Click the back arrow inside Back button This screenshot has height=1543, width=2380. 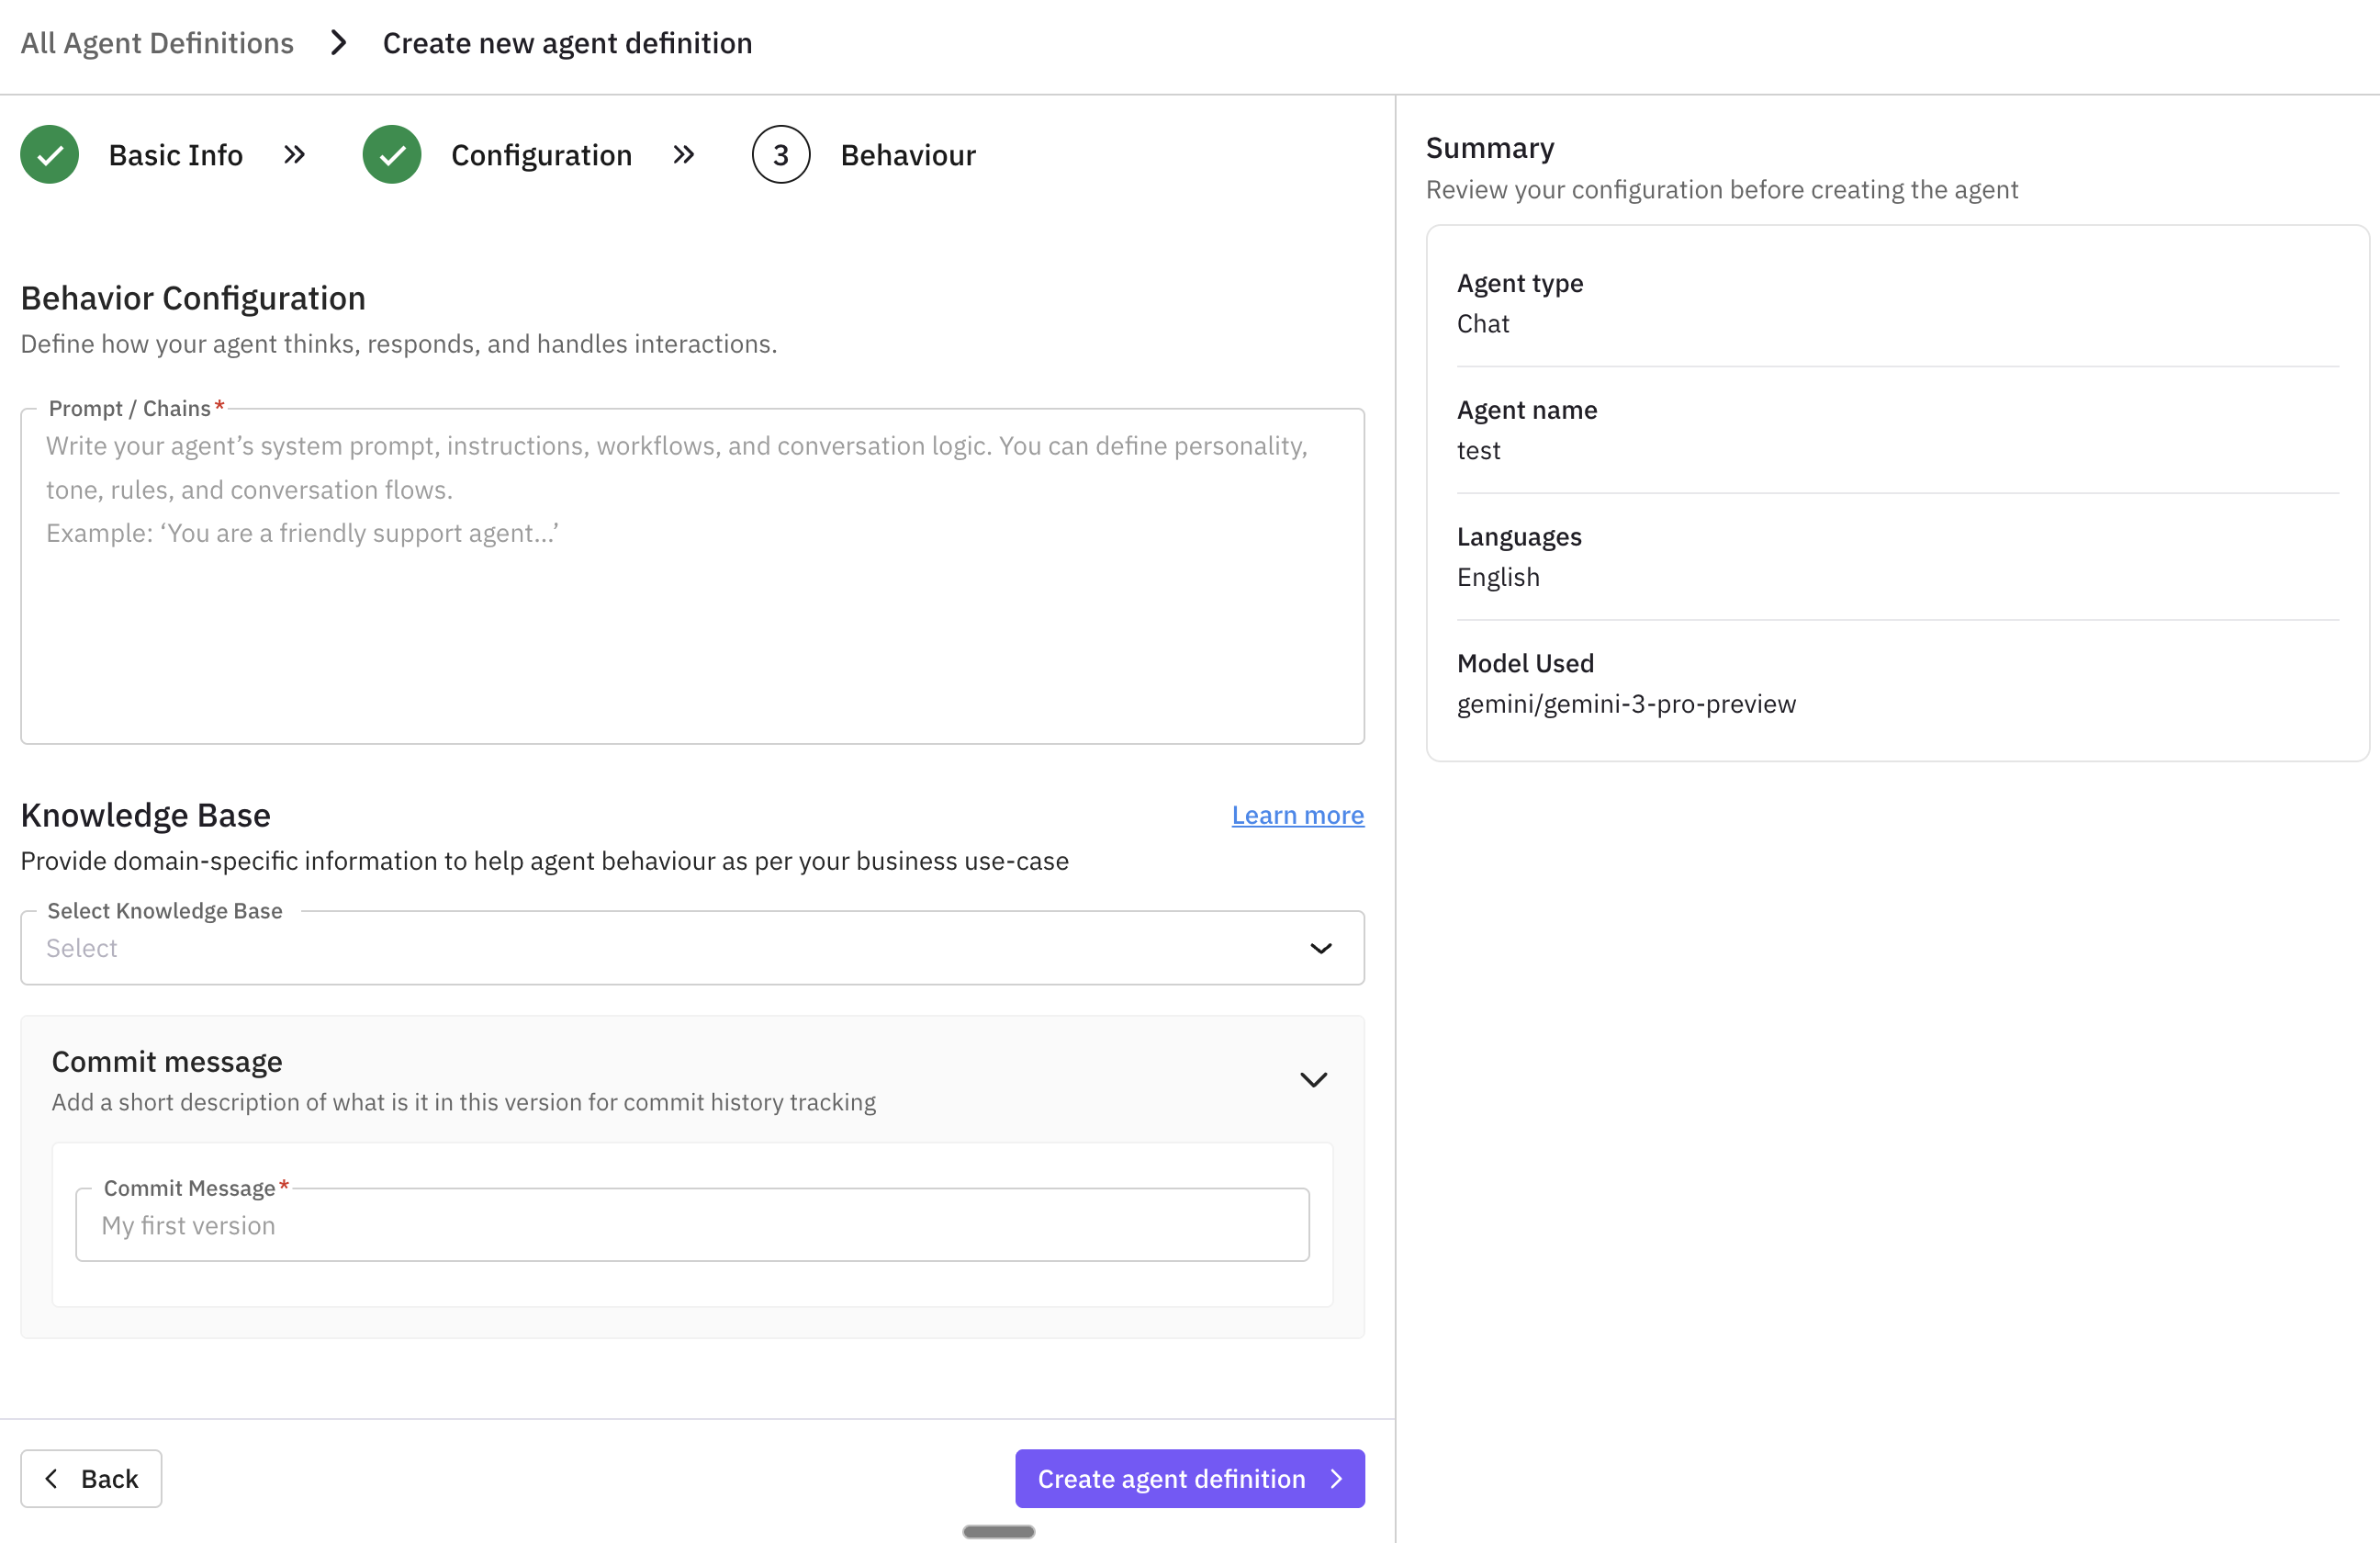51,1478
